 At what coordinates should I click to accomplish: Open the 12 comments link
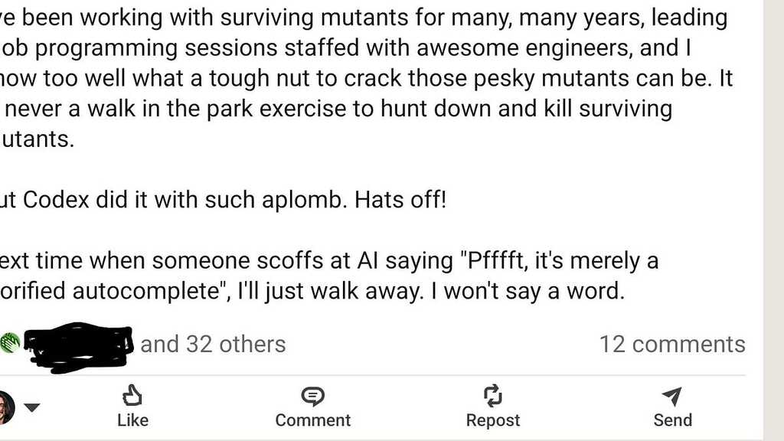tap(671, 344)
